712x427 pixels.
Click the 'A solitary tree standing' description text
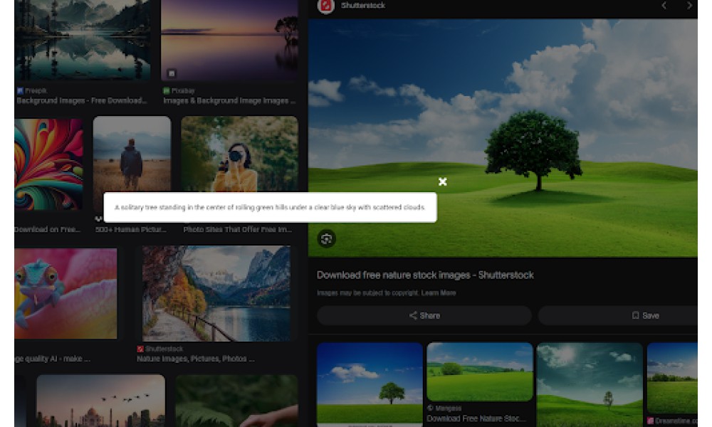pos(270,207)
